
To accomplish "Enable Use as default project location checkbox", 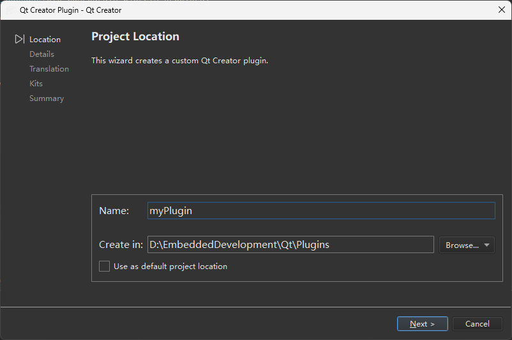I will (x=104, y=266).
